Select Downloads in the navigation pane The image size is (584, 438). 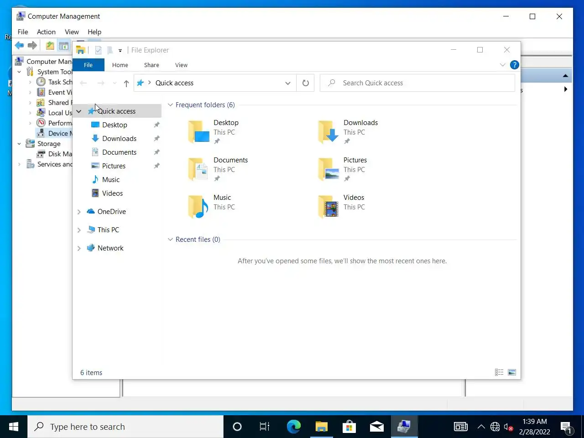pos(119,139)
